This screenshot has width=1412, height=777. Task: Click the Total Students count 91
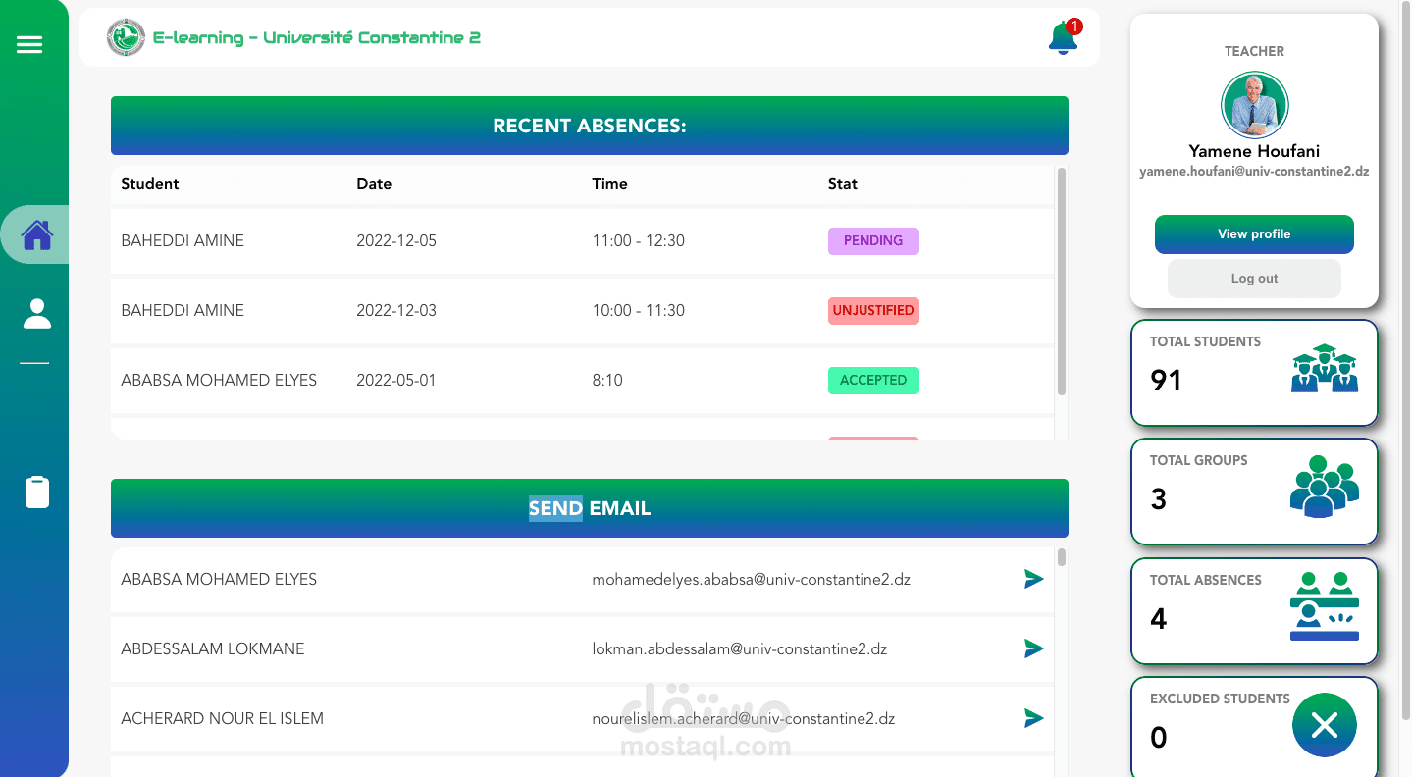point(1166,381)
